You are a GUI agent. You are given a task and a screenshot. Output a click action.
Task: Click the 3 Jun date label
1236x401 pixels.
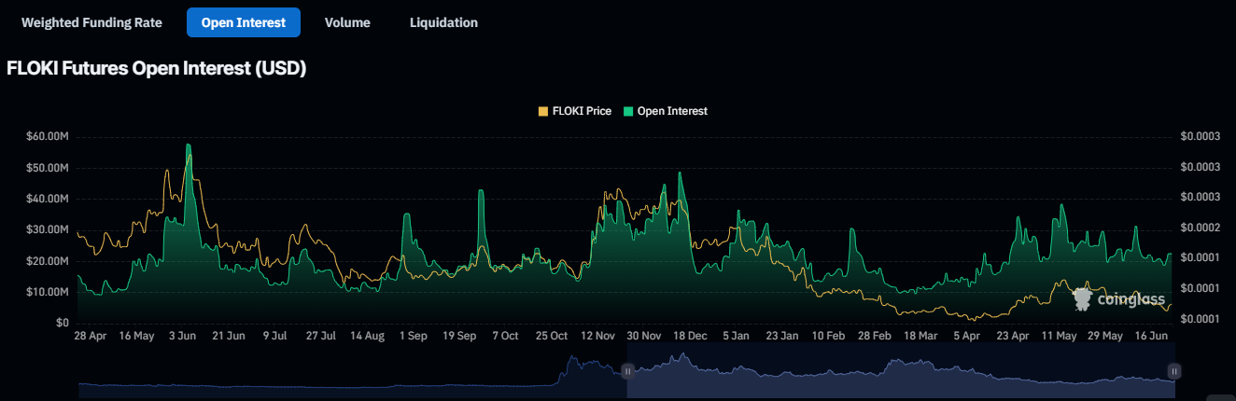[183, 336]
